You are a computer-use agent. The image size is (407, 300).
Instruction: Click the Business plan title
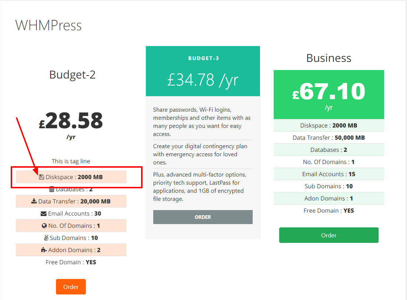pyautogui.click(x=329, y=58)
